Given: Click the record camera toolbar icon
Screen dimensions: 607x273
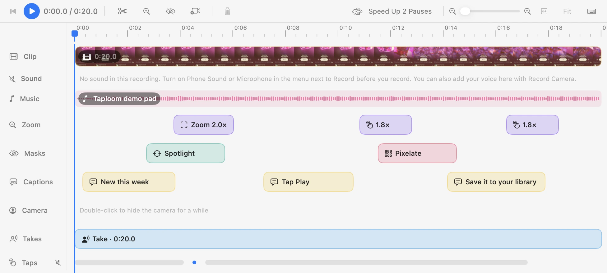Looking at the screenshot, I should (195, 11).
